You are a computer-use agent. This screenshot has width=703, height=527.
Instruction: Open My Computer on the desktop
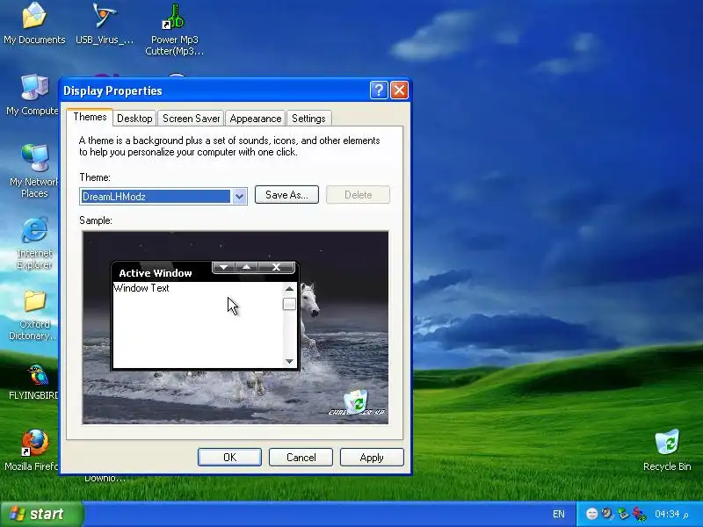point(32,95)
